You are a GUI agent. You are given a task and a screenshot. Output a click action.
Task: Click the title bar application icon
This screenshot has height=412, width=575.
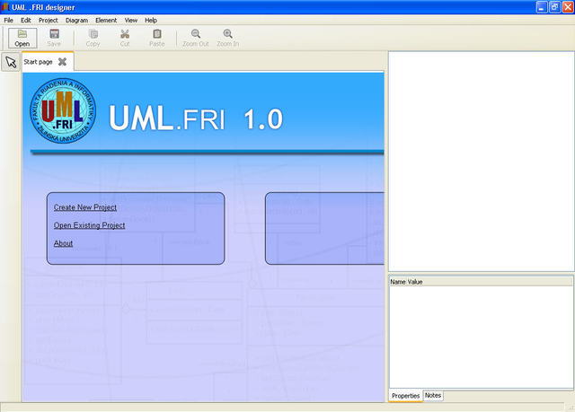[x=5, y=7]
